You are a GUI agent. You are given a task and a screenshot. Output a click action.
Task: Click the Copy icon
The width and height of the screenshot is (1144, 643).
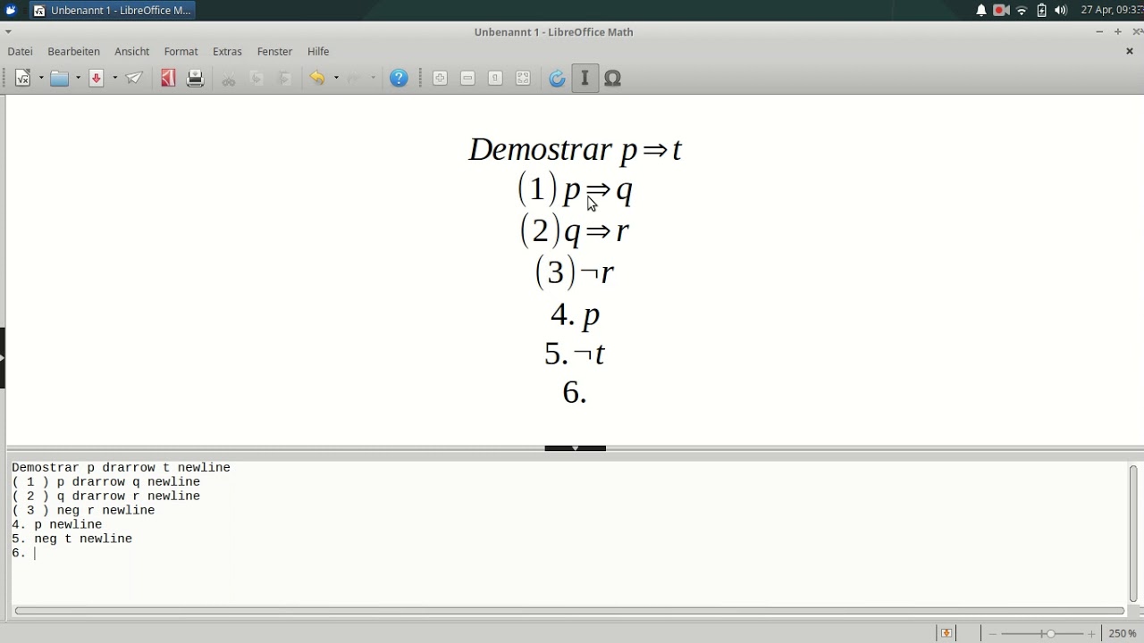click(257, 79)
